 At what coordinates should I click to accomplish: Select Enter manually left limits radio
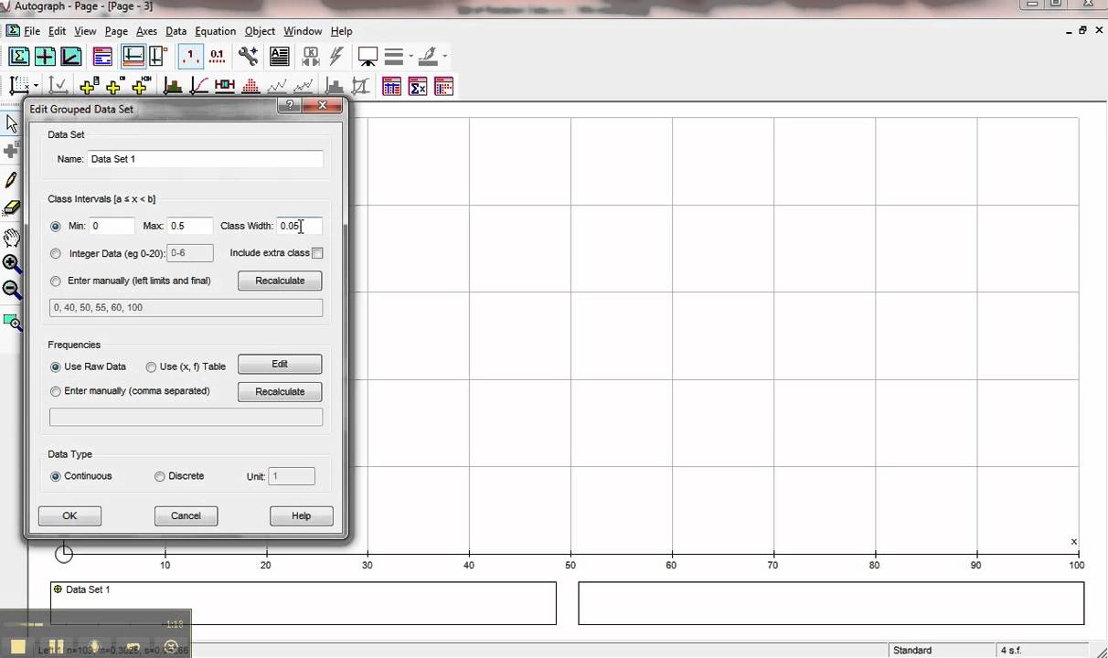click(x=56, y=281)
